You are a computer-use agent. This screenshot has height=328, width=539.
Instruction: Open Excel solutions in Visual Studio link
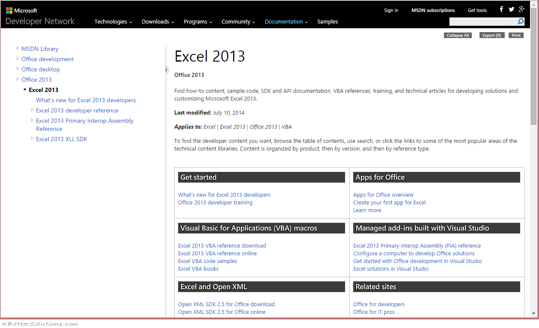(x=391, y=269)
